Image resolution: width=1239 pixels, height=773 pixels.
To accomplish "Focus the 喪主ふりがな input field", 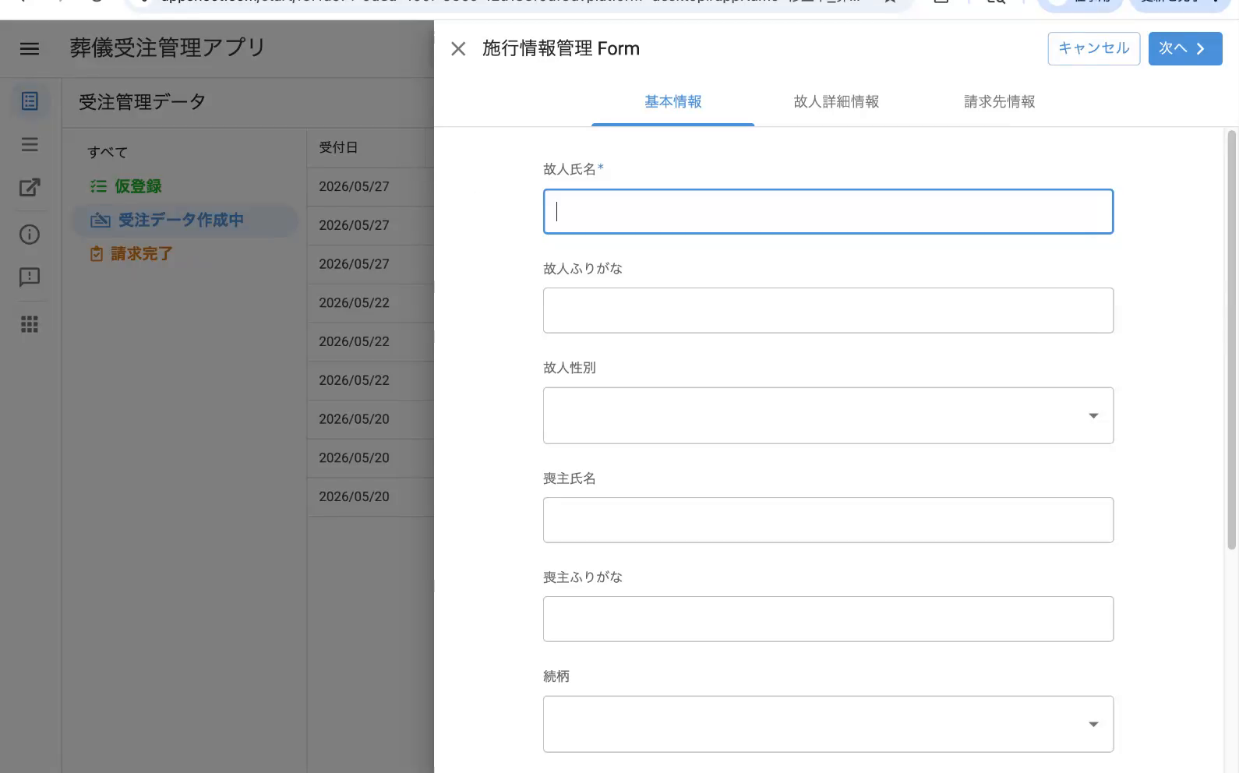I will click(828, 619).
